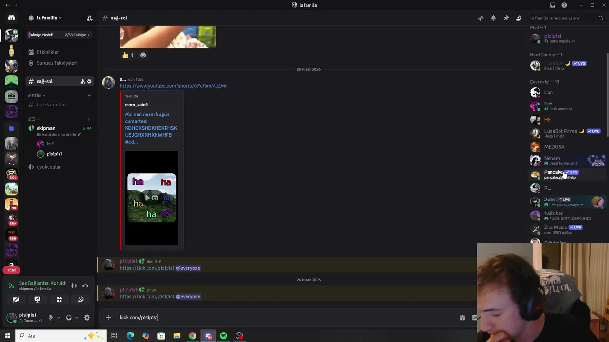Show pinned messages pin icon

pos(506,18)
